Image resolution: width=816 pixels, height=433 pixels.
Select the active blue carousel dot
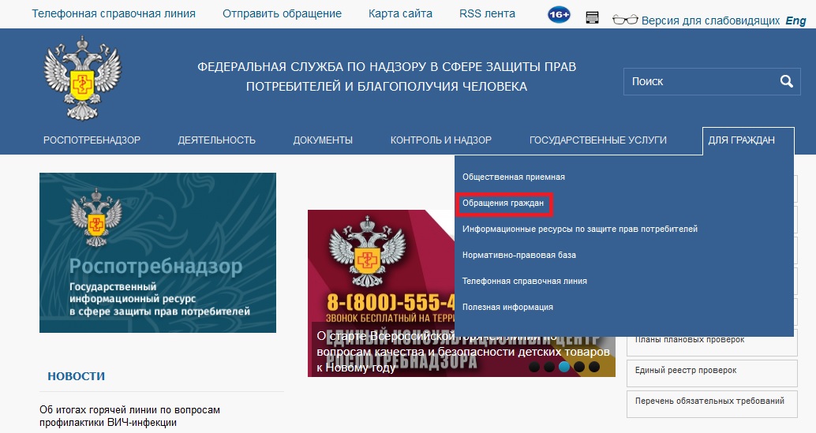click(x=564, y=367)
